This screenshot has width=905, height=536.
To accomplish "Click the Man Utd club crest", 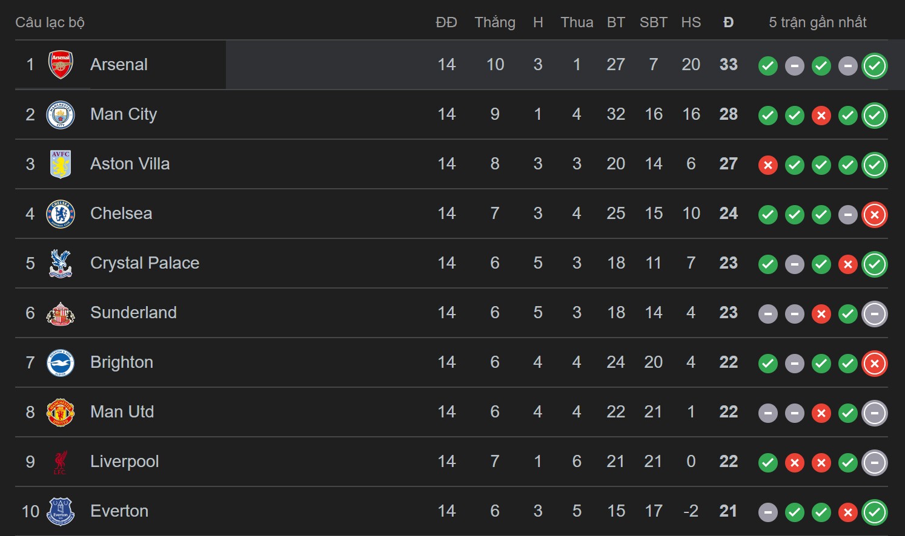I will pos(61,412).
